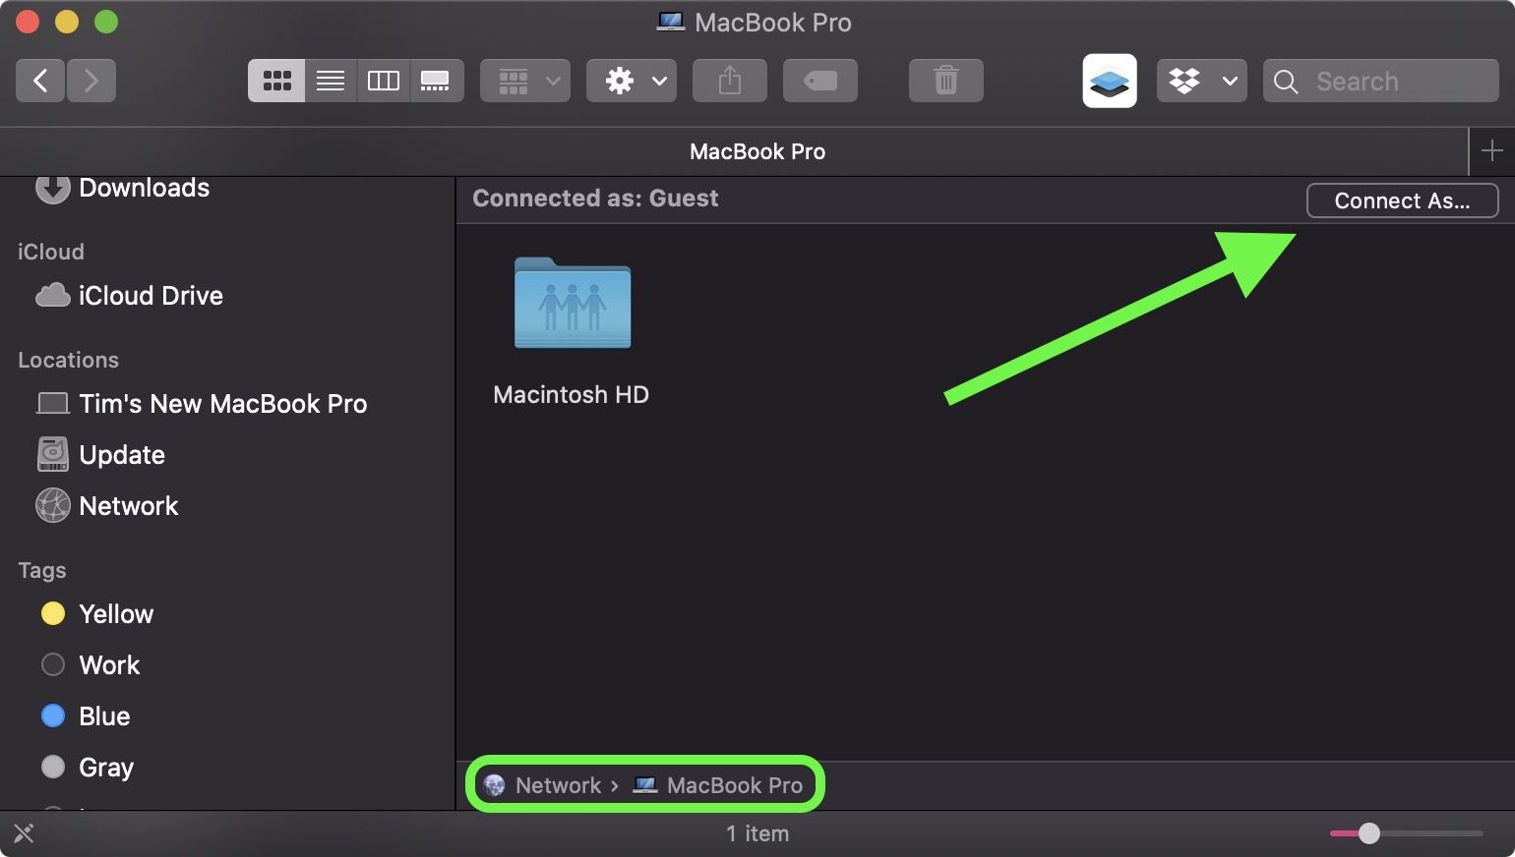Viewport: 1515px width, 857px height.
Task: Click the Edit Tags toolbar icon
Action: click(x=819, y=81)
